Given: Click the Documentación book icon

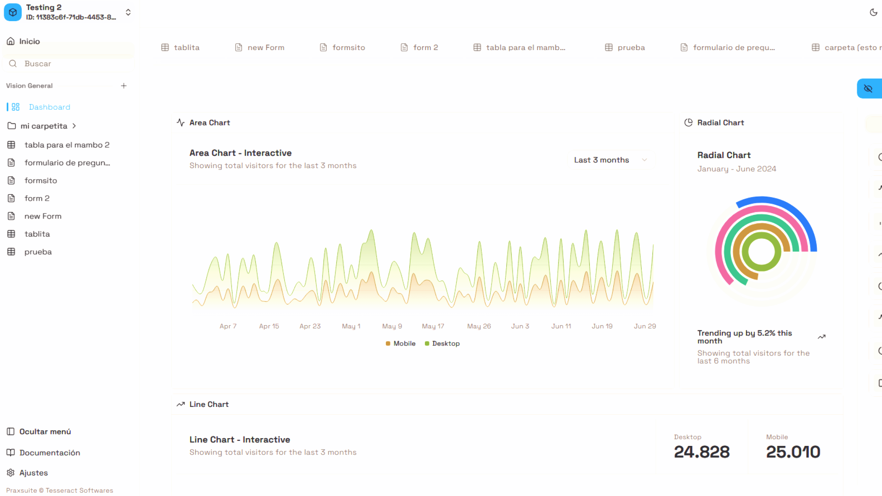Looking at the screenshot, I should (11, 452).
